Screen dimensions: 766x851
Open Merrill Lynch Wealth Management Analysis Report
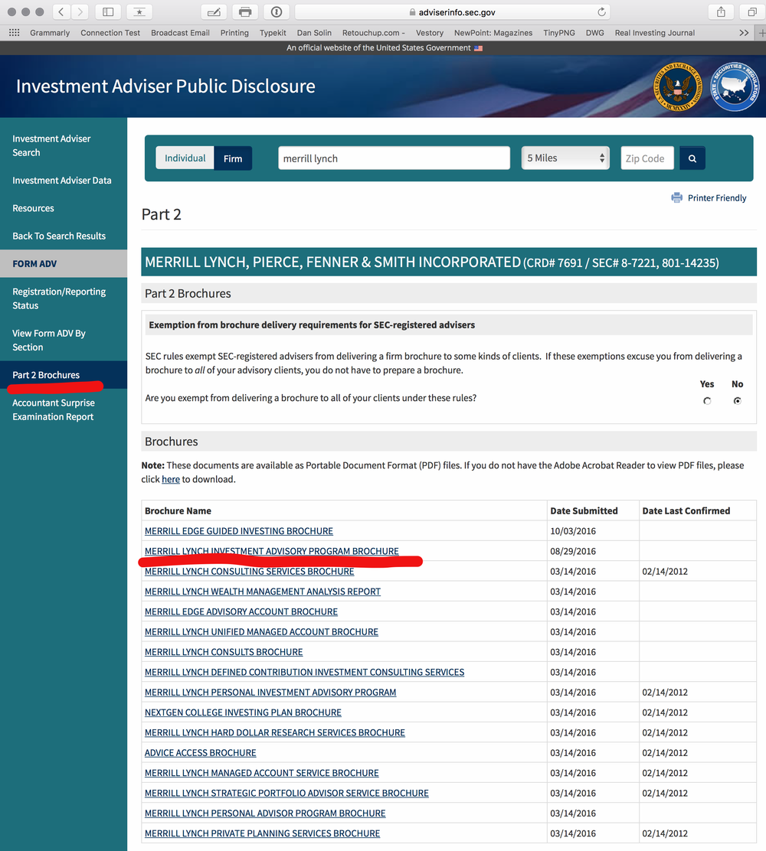click(x=263, y=591)
